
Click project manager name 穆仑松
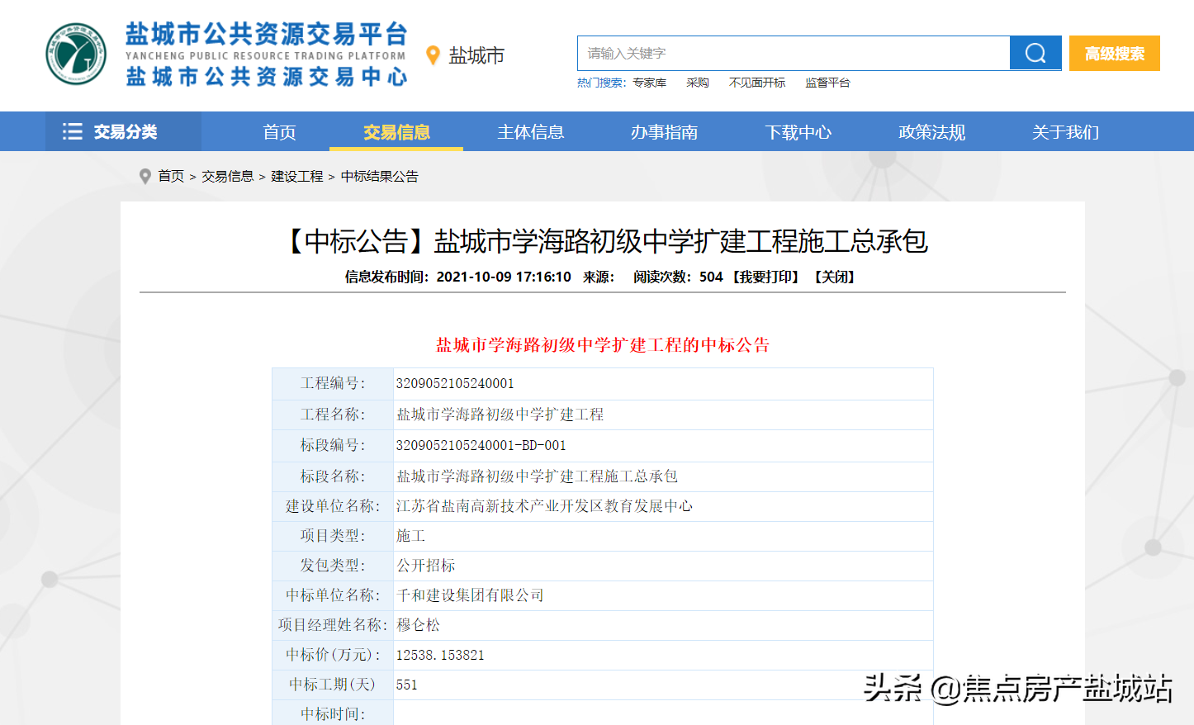(x=418, y=624)
